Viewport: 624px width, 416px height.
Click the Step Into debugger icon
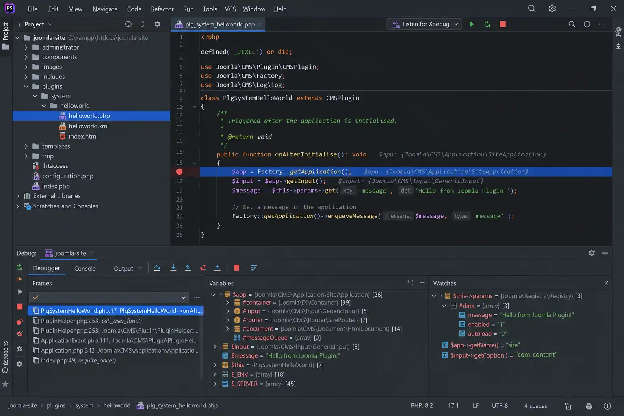point(173,268)
